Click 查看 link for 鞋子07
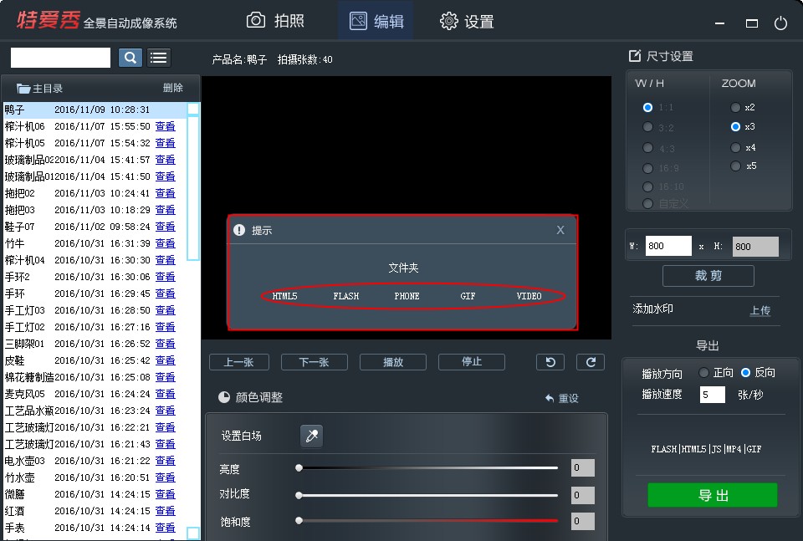This screenshot has height=541, width=803. coord(166,227)
